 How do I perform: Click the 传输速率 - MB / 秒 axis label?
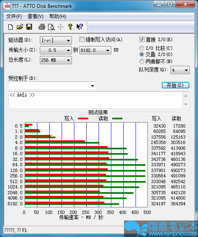(x=81, y=218)
